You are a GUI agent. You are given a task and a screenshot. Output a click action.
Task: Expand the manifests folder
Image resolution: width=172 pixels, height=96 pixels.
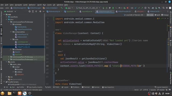(x=6, y=17)
